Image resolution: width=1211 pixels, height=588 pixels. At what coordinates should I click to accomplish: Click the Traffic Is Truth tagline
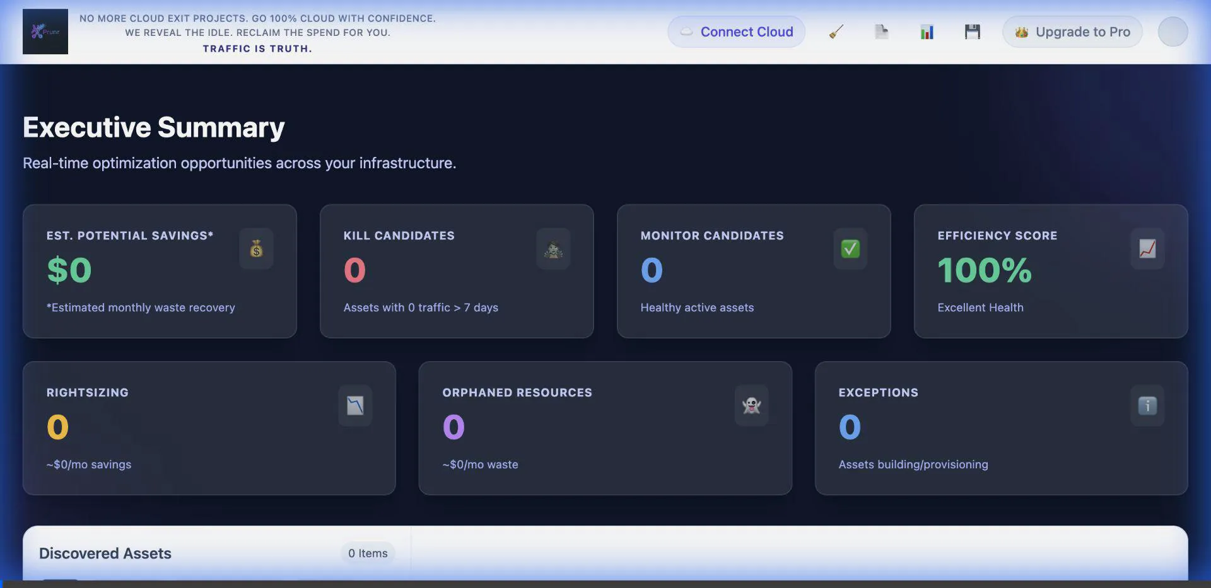(257, 49)
